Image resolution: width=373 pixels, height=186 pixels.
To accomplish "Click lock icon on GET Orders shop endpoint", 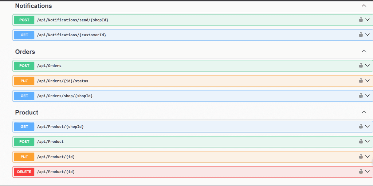I will 361,96.
